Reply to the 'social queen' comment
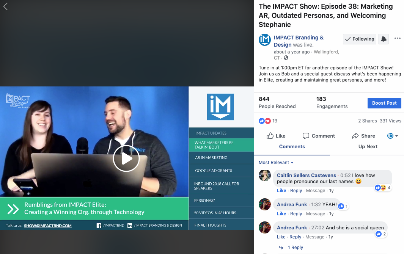This screenshot has height=254, width=404. point(295,237)
